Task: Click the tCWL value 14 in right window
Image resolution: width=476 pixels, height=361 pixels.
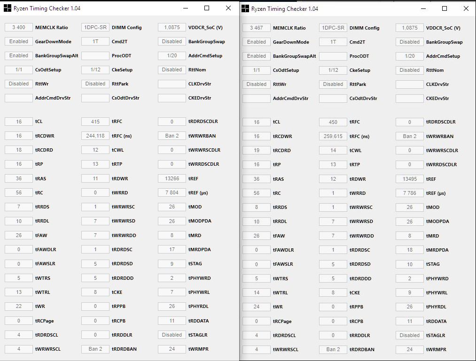Action: 333,151
